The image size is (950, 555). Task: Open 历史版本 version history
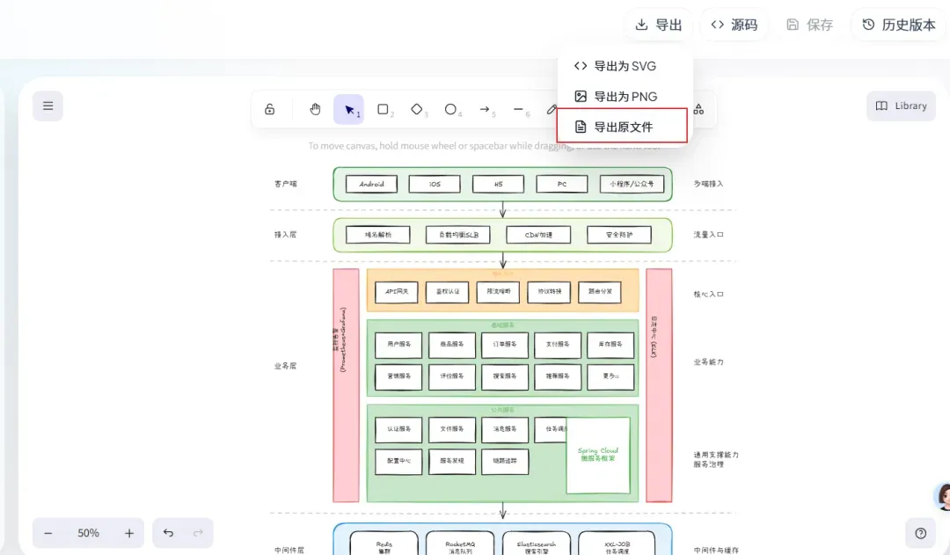click(899, 25)
